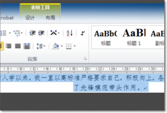Apply the shading paint bucket color
167x113 pixels.
coord(56,46)
